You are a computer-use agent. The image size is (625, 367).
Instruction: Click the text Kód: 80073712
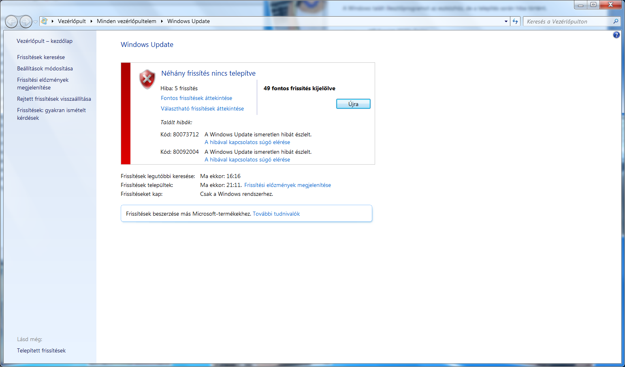(x=179, y=134)
